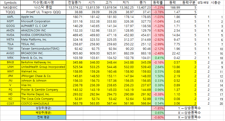
Task: Select AVGO high price 925.91
Action: [x=109, y=53]
